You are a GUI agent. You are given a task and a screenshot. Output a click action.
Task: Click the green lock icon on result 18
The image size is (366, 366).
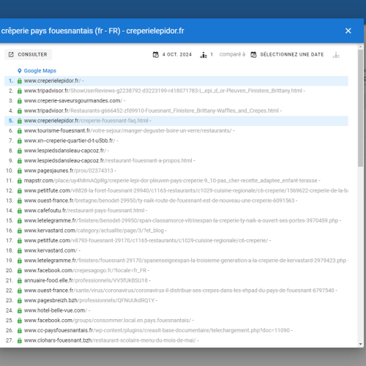point(20,251)
